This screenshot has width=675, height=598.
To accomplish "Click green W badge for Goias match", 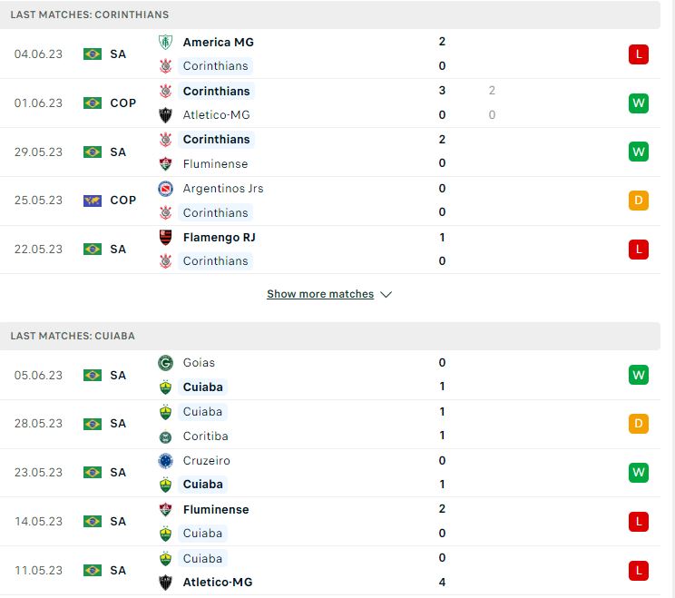I will click(639, 375).
